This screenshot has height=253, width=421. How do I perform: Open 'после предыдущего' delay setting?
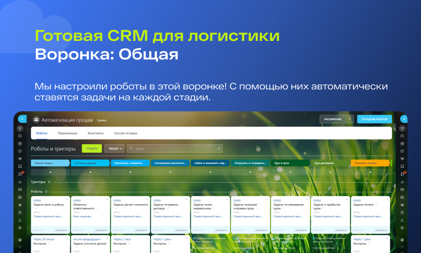tap(87, 239)
